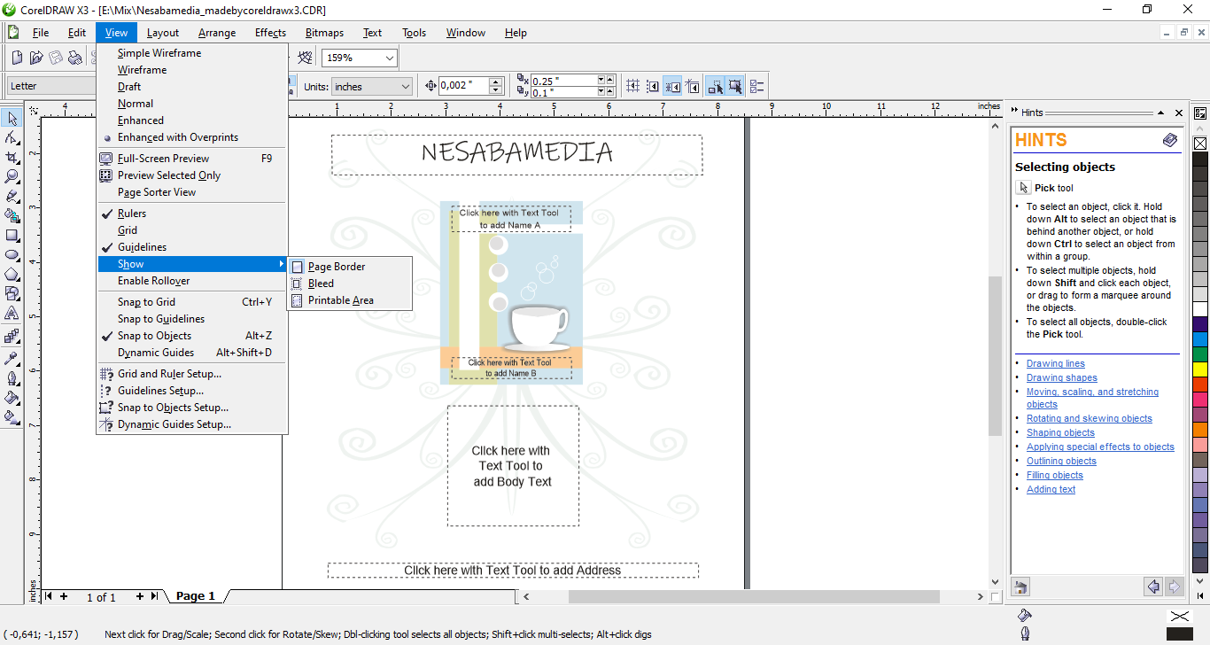The height and width of the screenshot is (645, 1210).
Task: Open the Drawing shapes hint link
Action: coord(1061,377)
